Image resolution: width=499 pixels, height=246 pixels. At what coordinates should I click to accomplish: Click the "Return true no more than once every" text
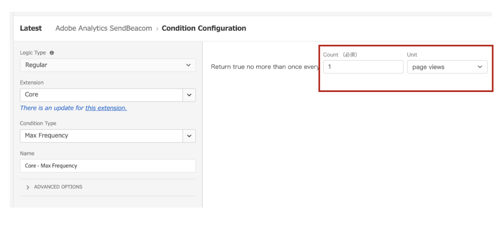[265, 67]
